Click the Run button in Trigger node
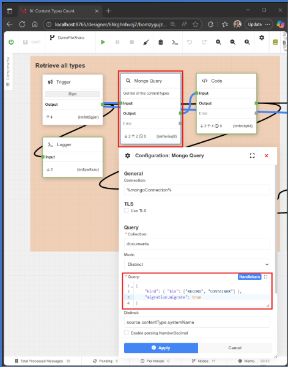Viewport: 288px width, 367px height. pyautogui.click(x=73, y=94)
